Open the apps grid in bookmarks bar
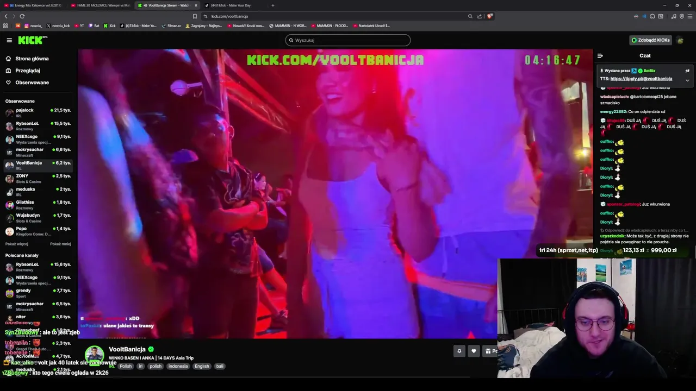The height and width of the screenshot is (391, 696). pyautogui.click(x=5, y=26)
